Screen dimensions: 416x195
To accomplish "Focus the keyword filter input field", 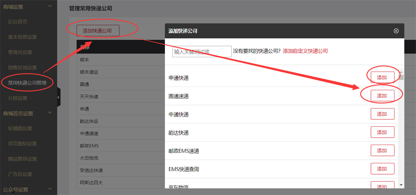I will (x=202, y=52).
